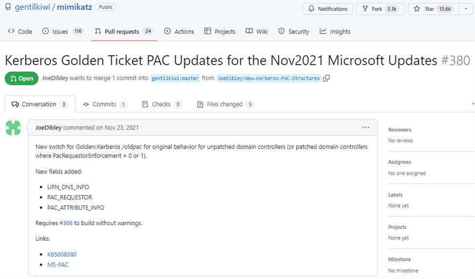Click the Wiki book icon

249,31
